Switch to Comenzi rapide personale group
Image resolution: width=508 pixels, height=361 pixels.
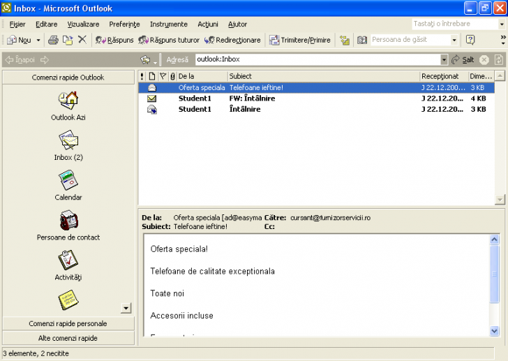click(x=68, y=323)
